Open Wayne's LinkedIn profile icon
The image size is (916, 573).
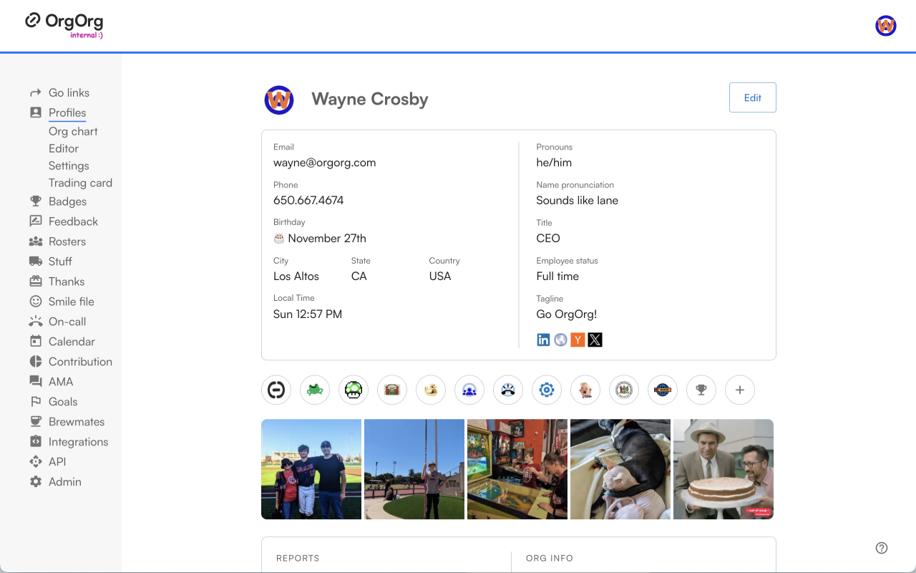[543, 340]
